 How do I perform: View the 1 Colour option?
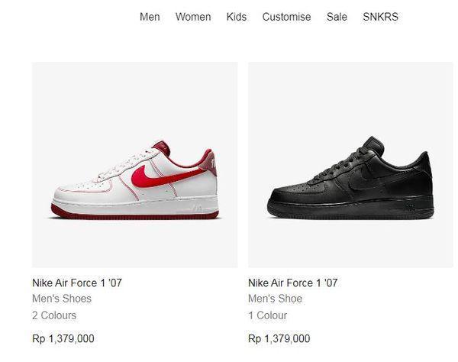268,315
